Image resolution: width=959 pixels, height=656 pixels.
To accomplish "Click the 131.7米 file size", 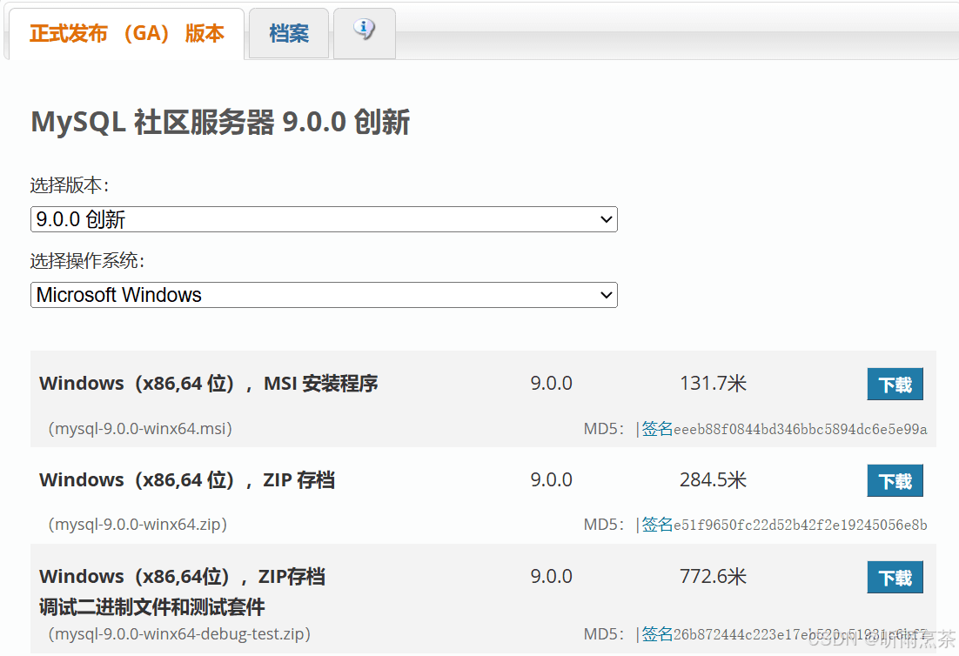I will pos(713,384).
